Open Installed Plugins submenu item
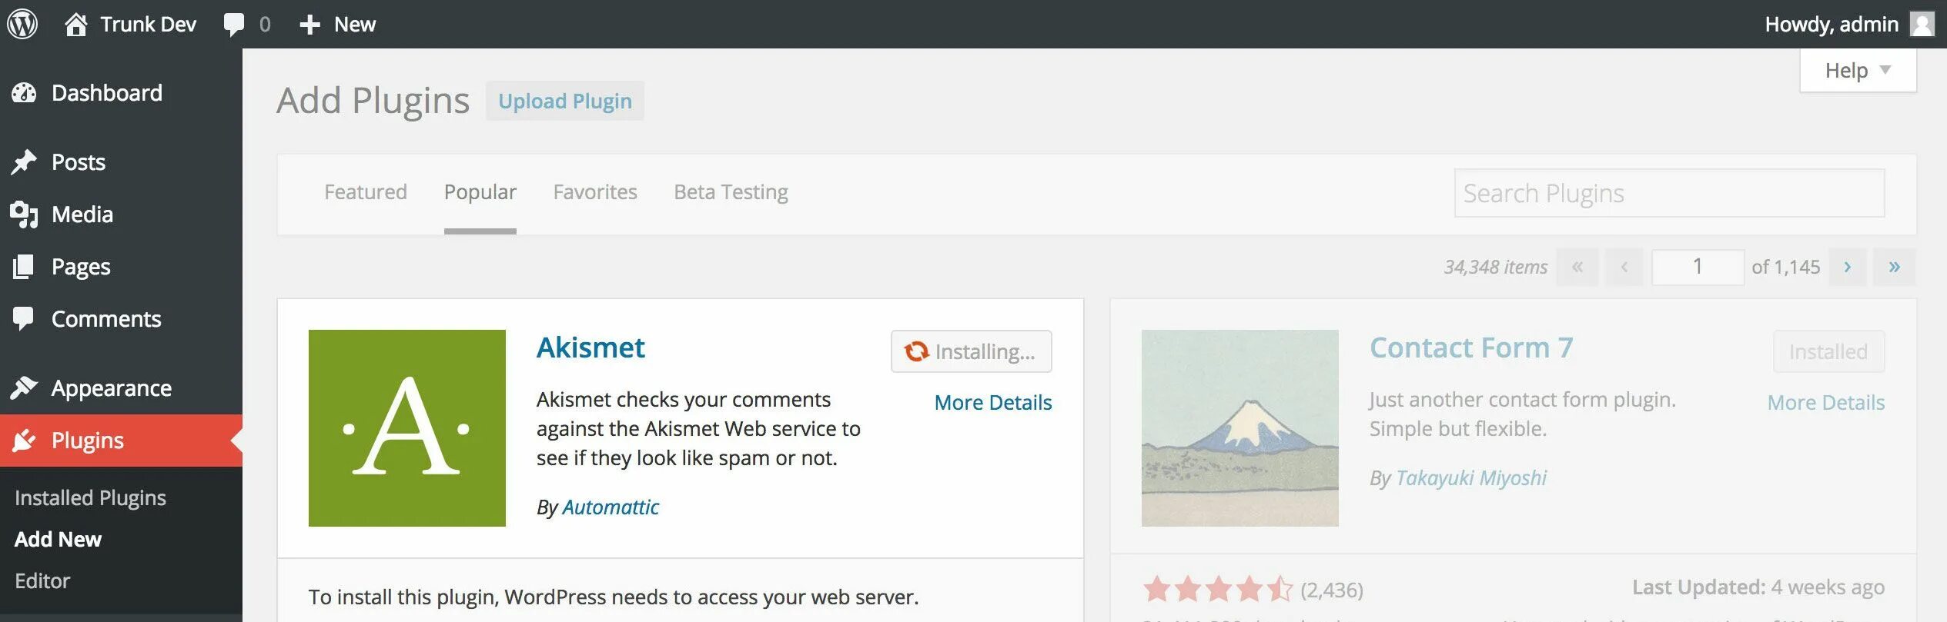Viewport: 1947px width, 622px height. (91, 498)
